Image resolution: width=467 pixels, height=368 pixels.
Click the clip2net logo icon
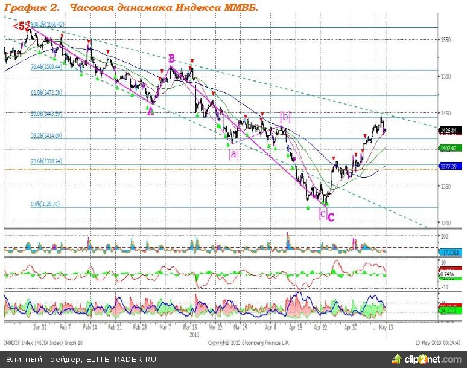tap(396, 358)
